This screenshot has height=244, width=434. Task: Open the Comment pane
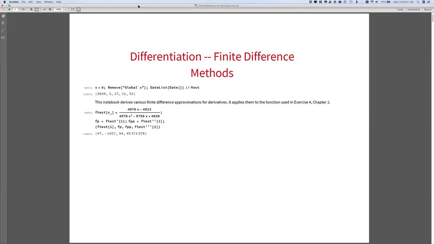pos(414,9)
